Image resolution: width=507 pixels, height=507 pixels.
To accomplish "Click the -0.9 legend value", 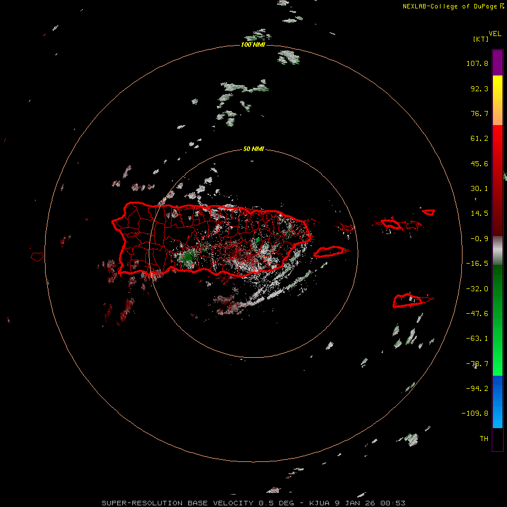I will point(479,239).
